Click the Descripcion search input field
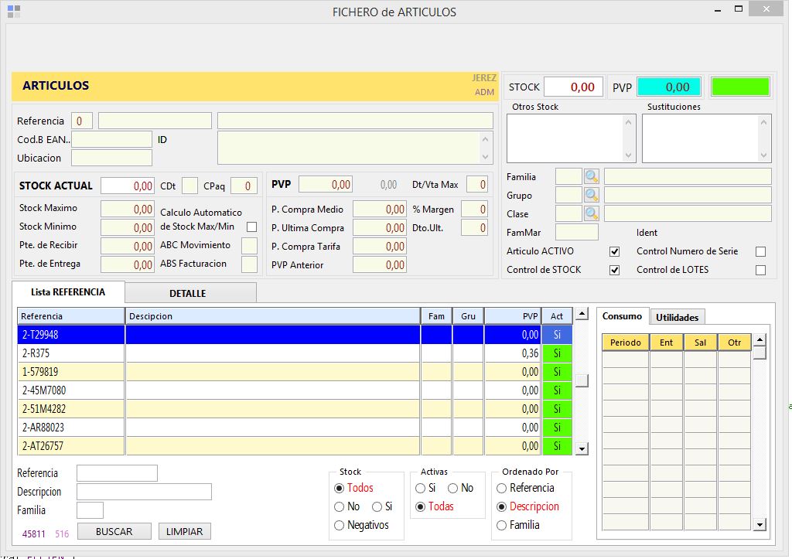This screenshot has height=559, width=792. (x=144, y=492)
